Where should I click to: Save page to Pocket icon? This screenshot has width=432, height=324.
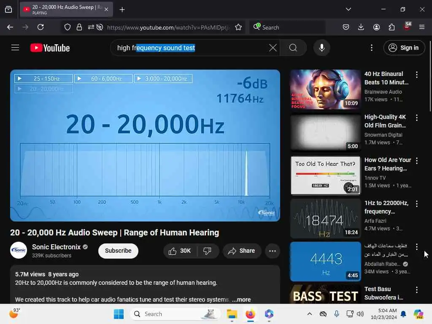point(346,27)
